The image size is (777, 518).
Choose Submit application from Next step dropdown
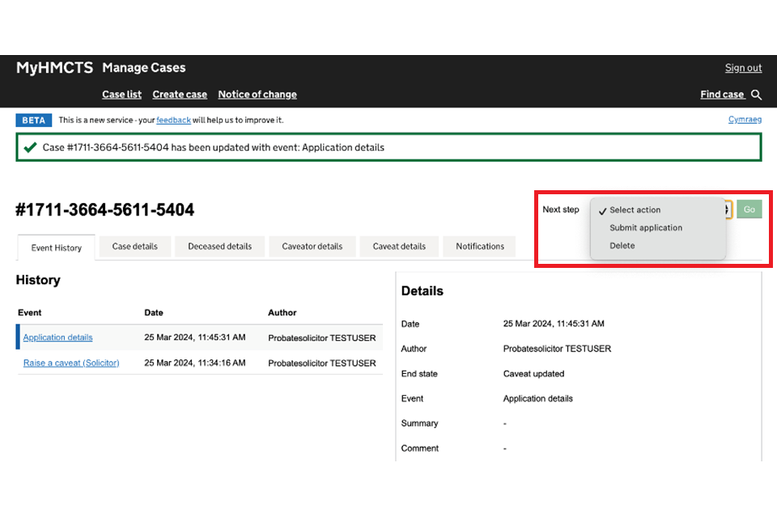pyautogui.click(x=646, y=227)
